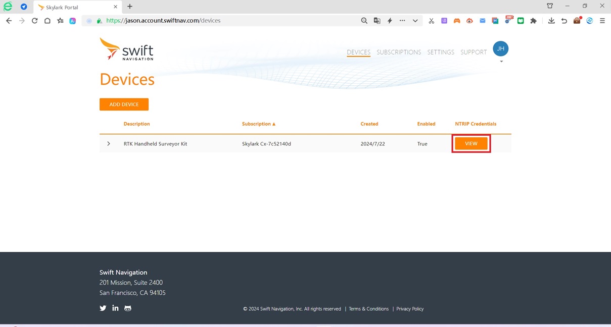Open the SUPPORT navigation tab

474,52
